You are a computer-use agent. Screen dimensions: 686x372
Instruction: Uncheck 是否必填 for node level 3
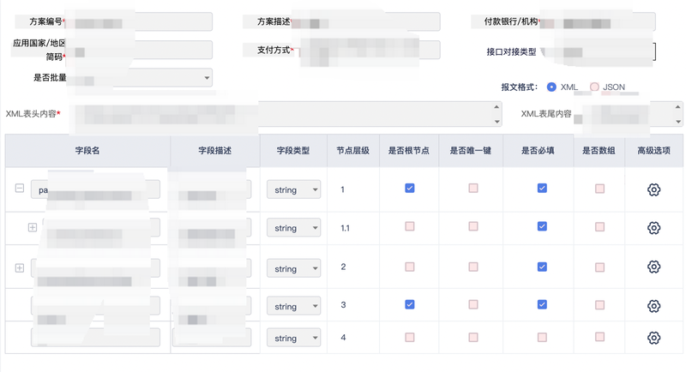click(x=542, y=304)
